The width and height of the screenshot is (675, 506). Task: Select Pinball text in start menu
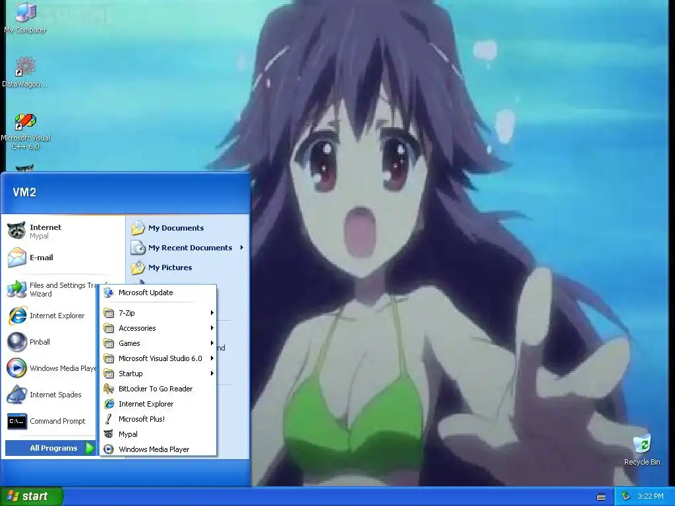40,342
